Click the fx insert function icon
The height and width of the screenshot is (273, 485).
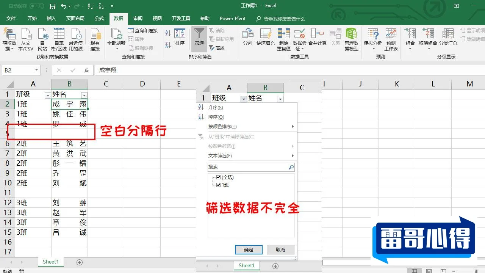tap(86, 70)
